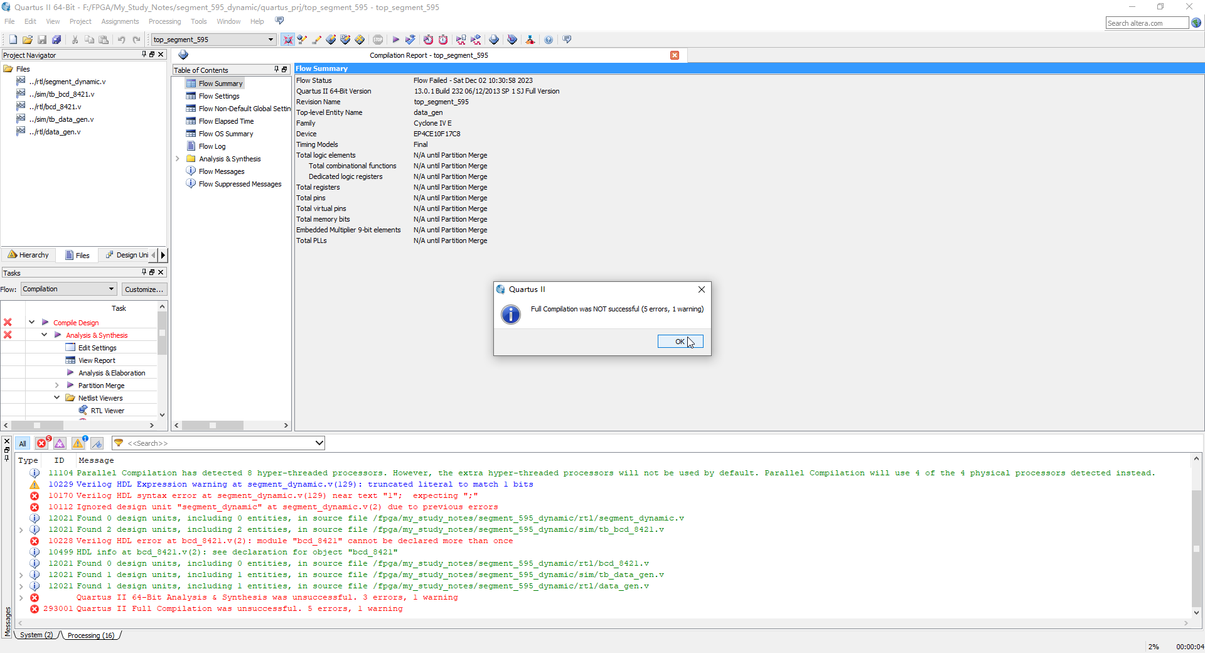Toggle the critical warning messages filter
Viewport: 1205px width, 653px height.
pos(60,443)
